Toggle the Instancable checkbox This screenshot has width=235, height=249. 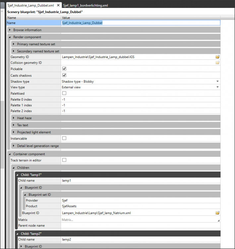[64, 138]
